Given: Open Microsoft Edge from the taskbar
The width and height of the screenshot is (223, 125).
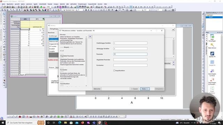Looking at the screenshot, I should (60, 123).
